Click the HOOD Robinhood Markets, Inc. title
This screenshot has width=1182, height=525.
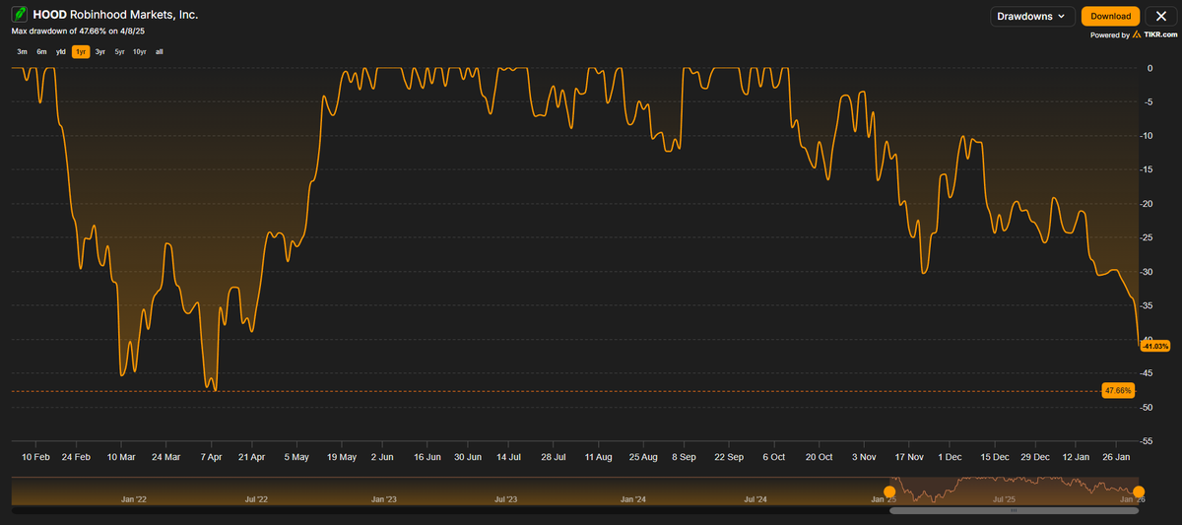point(116,15)
